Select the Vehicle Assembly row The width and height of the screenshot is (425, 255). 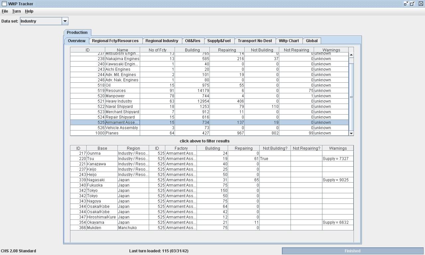pyautogui.click(x=209, y=128)
